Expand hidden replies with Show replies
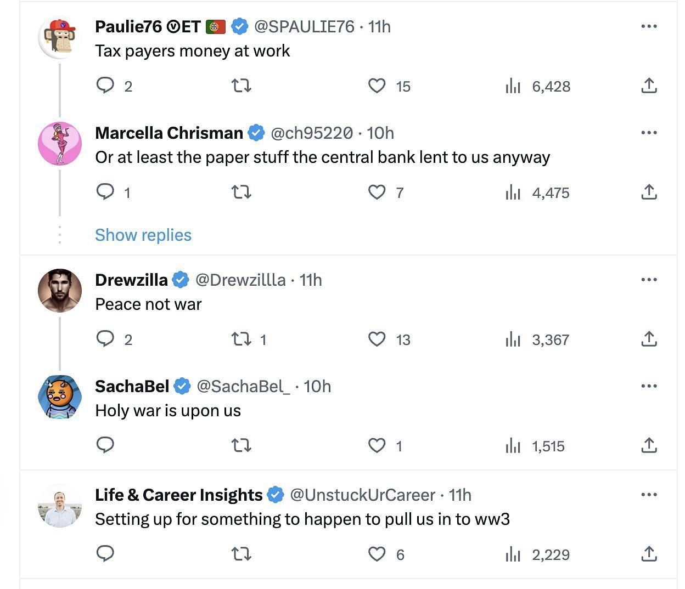The height and width of the screenshot is (589, 685). click(143, 235)
